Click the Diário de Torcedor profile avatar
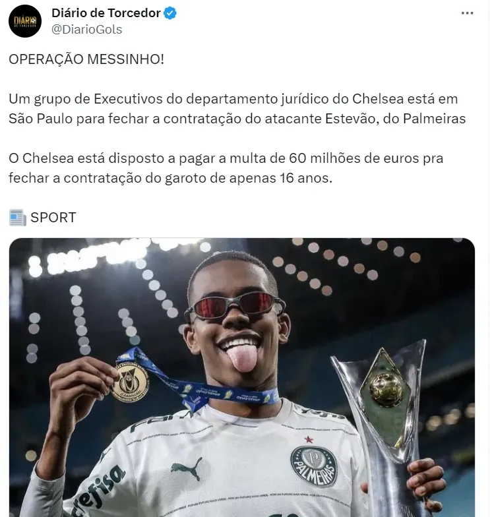 (x=25, y=21)
